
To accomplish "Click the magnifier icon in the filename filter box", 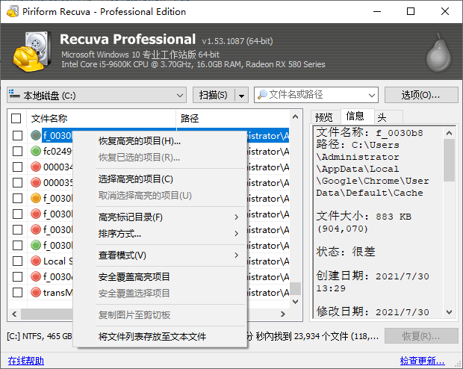I will pyautogui.click(x=262, y=95).
